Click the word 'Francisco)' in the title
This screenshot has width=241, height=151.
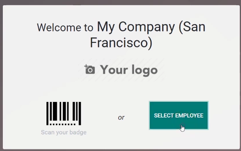[121, 43]
